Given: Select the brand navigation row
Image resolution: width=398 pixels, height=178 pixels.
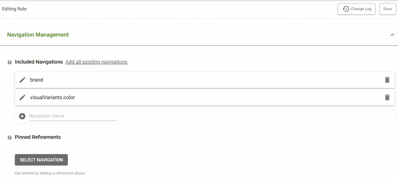Looking at the screenshot, I should 205,80.
